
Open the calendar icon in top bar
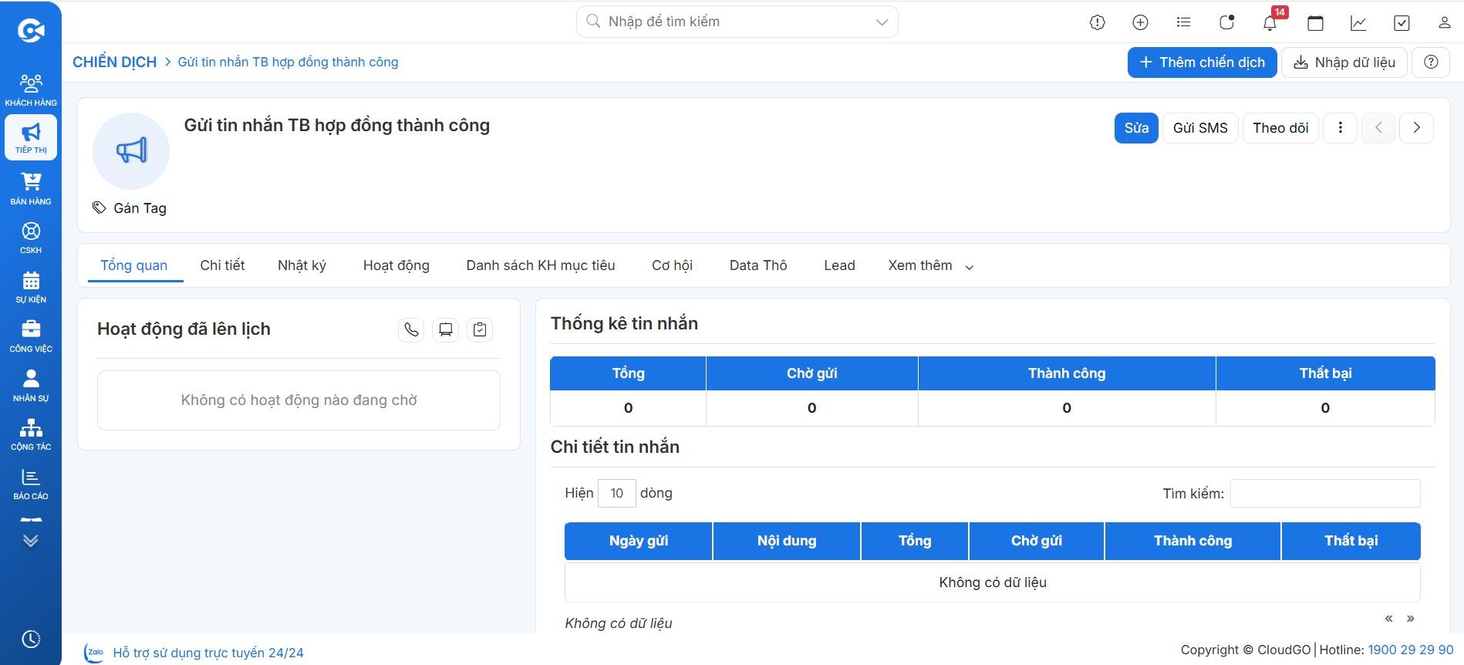[x=1315, y=22]
